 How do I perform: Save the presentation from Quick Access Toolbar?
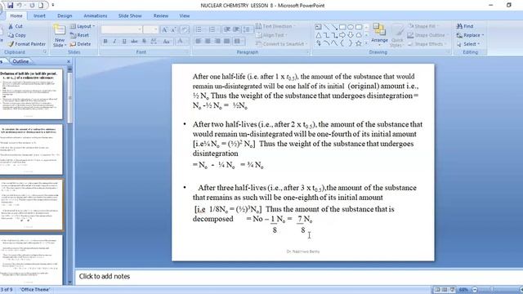pyautogui.click(x=11, y=6)
